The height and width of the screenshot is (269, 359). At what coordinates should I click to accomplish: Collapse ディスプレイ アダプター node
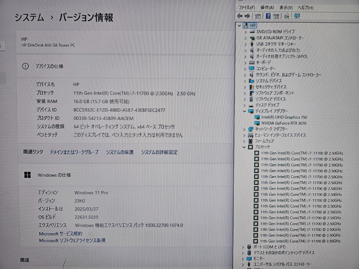(244, 111)
